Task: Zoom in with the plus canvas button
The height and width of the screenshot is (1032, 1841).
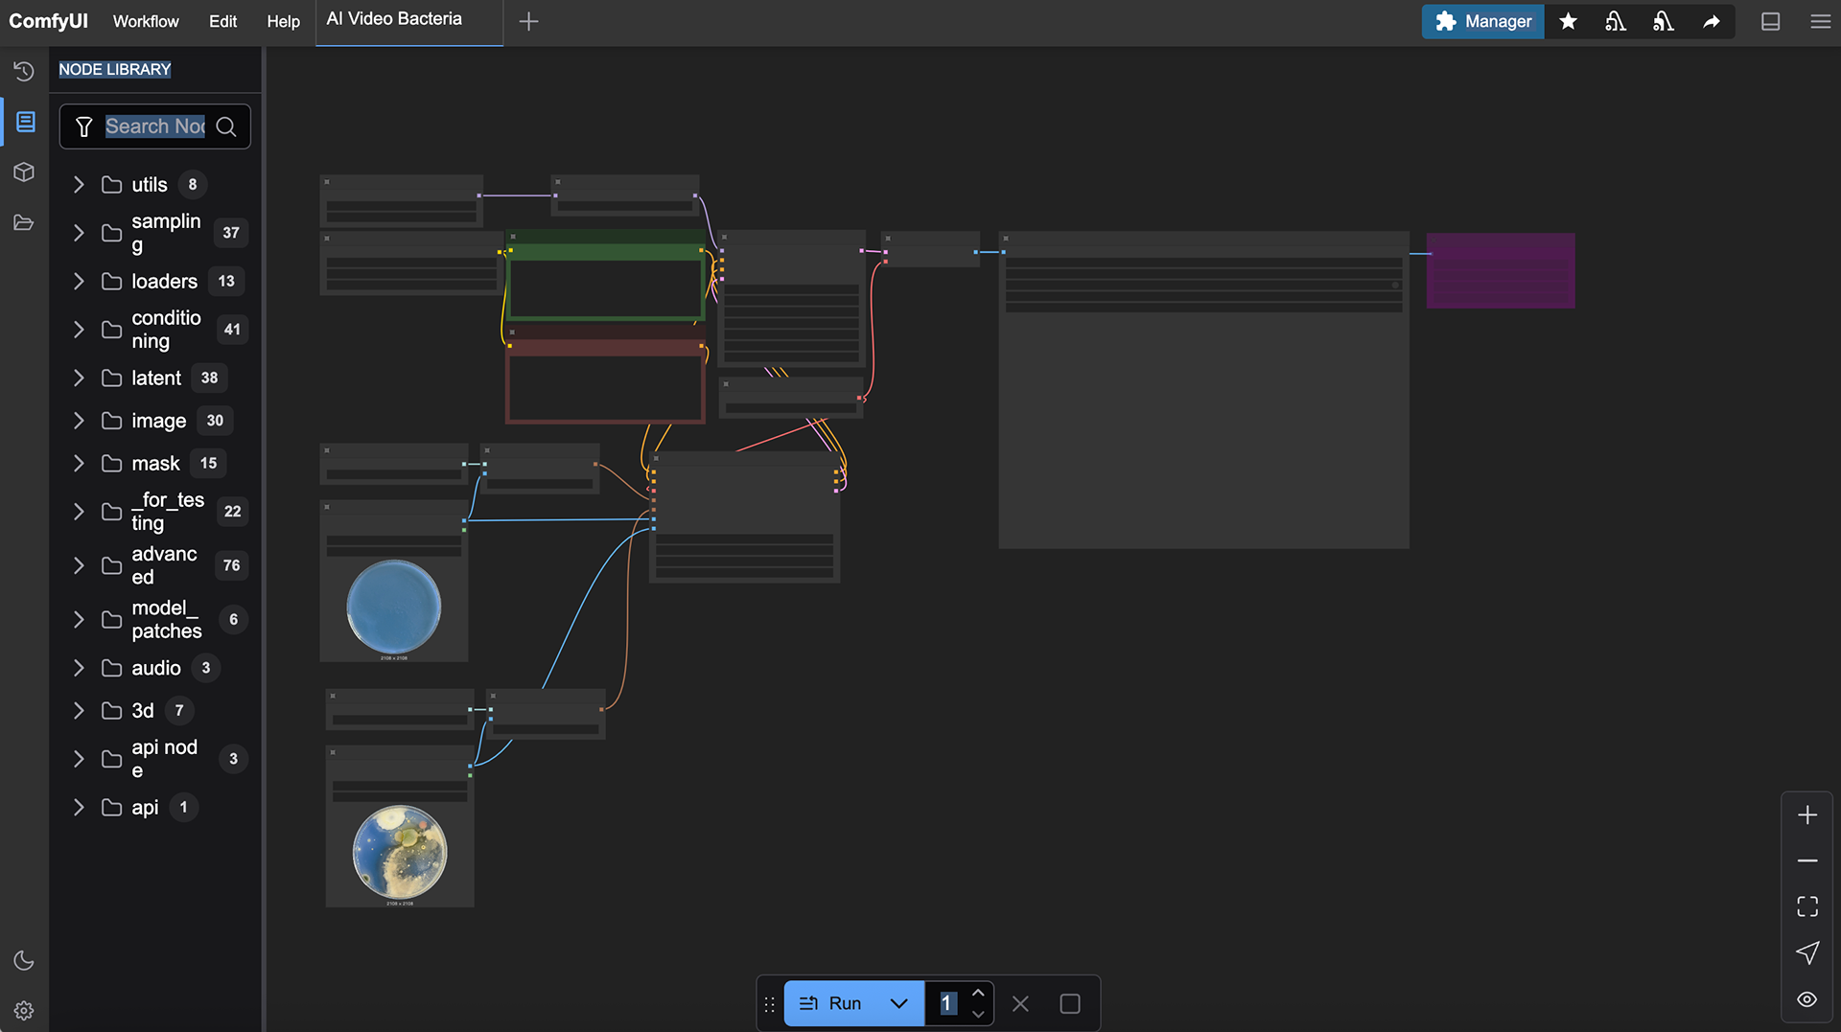Action: point(1807,814)
